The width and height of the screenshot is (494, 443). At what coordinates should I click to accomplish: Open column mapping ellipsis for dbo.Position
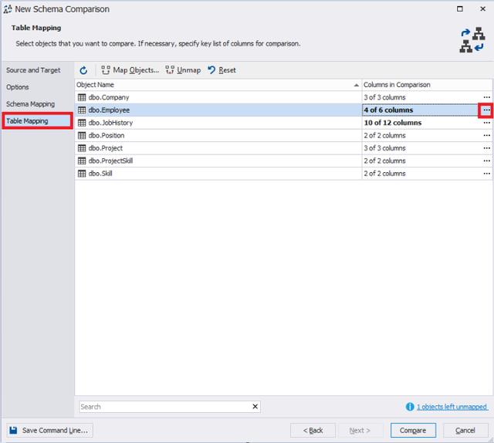point(486,136)
